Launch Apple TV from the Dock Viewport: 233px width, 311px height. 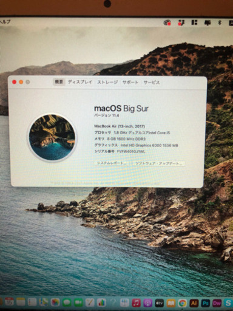(159, 303)
